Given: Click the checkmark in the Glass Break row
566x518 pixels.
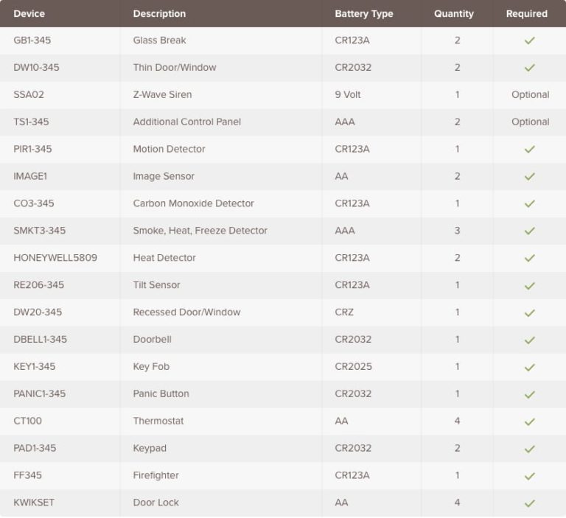Looking at the screenshot, I should tap(529, 41).
